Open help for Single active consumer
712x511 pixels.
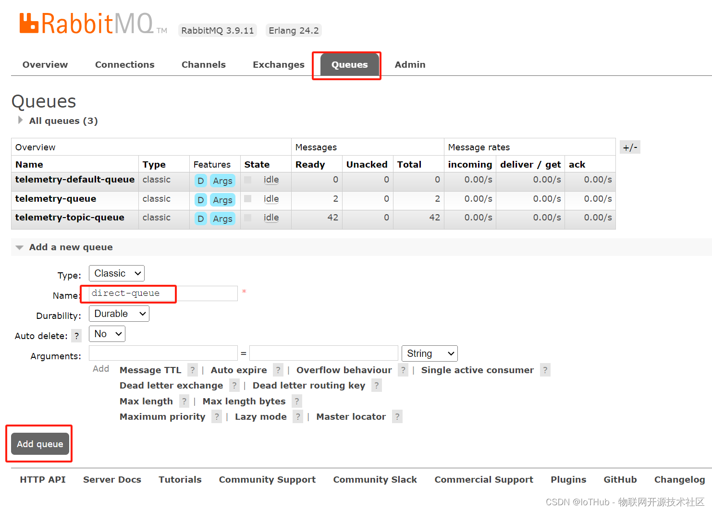click(x=545, y=370)
